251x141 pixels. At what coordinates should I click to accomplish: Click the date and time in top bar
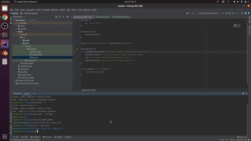pos(130,2)
